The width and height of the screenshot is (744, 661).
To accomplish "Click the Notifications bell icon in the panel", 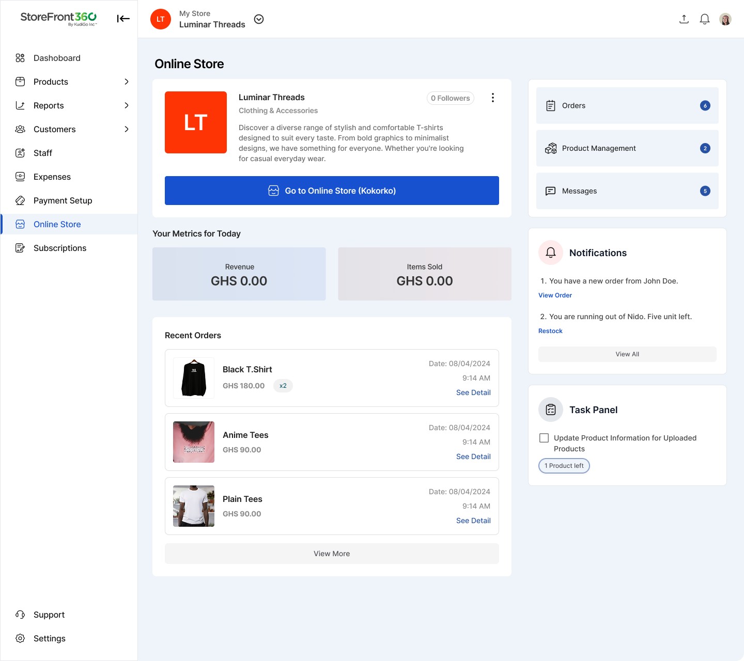I will [551, 253].
